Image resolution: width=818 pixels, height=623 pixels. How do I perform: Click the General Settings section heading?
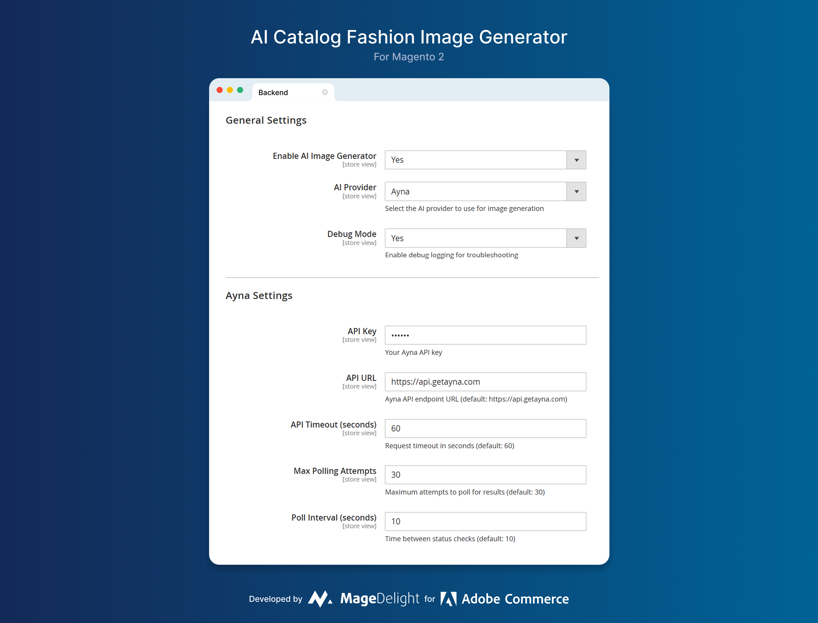click(x=266, y=121)
